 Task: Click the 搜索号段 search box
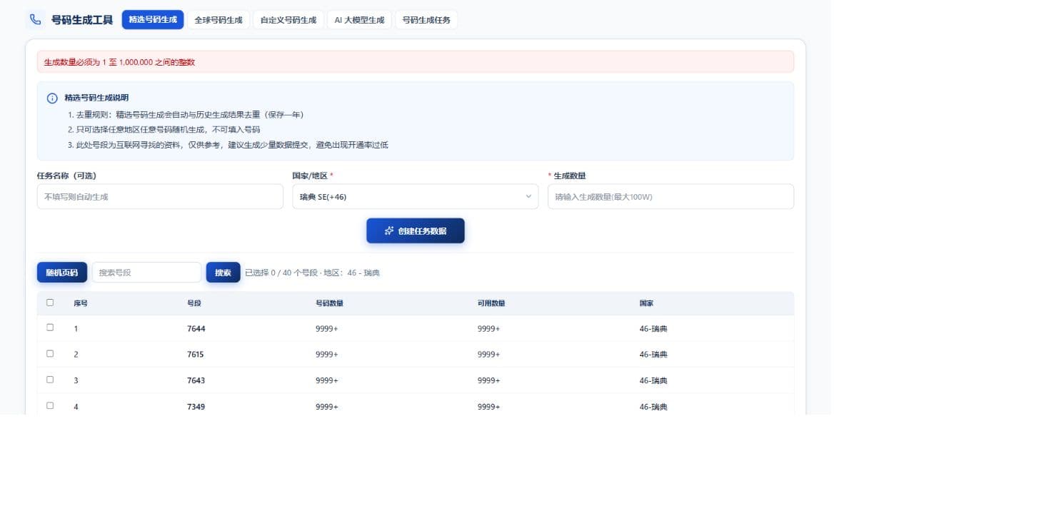point(146,273)
